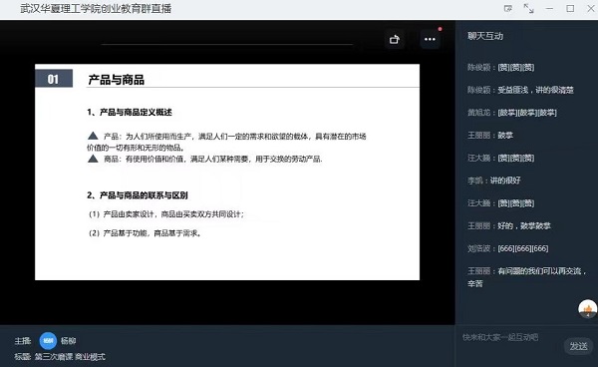Minimize the livestream window
Screen dimensions: 598x367
tap(549, 8)
